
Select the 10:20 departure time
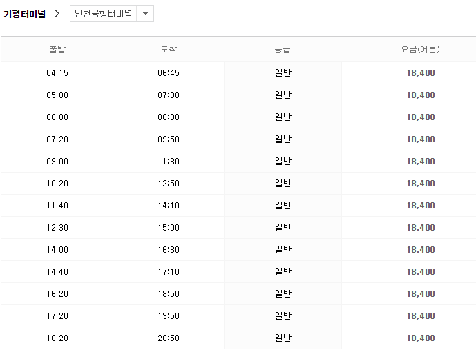point(57,184)
